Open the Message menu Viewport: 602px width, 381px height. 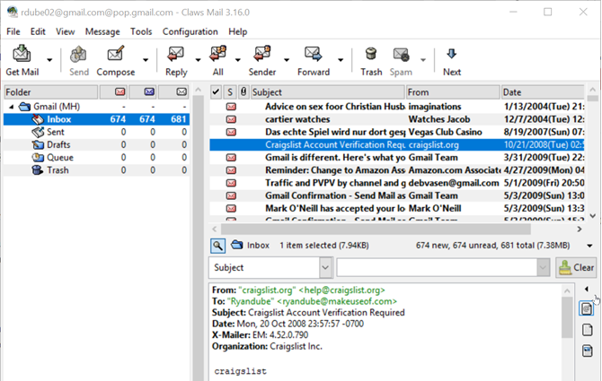coord(102,31)
